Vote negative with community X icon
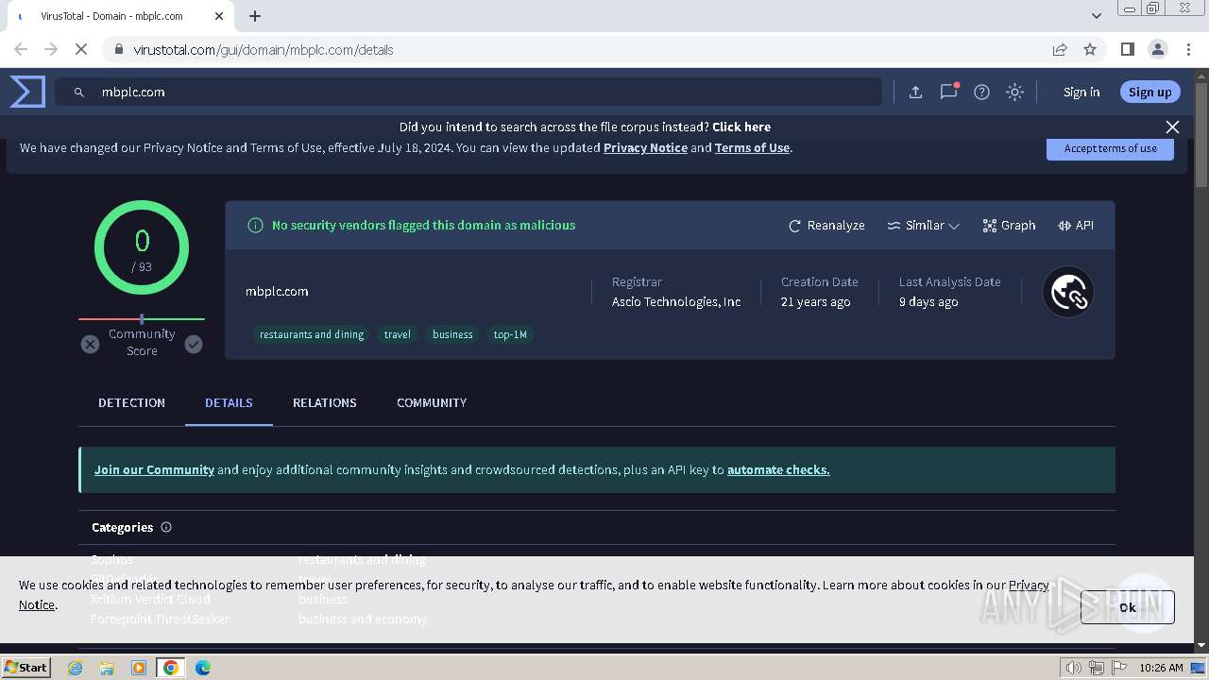The image size is (1209, 680). point(90,344)
